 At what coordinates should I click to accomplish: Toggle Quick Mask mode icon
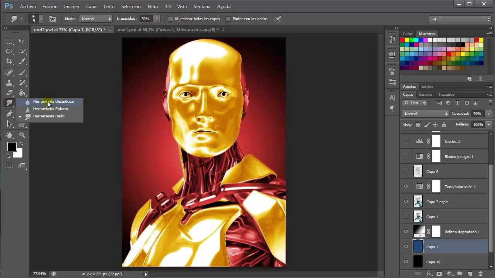[x=9, y=166]
